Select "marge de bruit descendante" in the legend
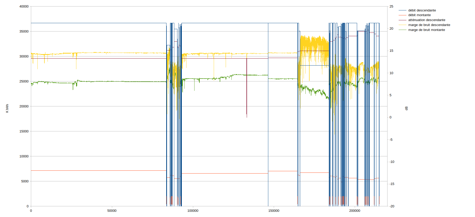 (429, 25)
